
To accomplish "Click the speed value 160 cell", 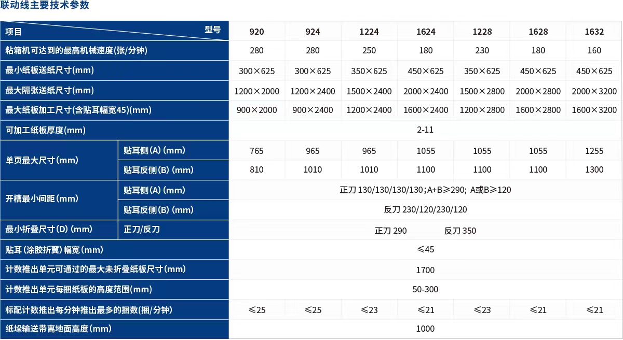I will (x=594, y=51).
